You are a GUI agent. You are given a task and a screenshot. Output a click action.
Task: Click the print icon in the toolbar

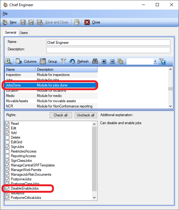point(77,22)
